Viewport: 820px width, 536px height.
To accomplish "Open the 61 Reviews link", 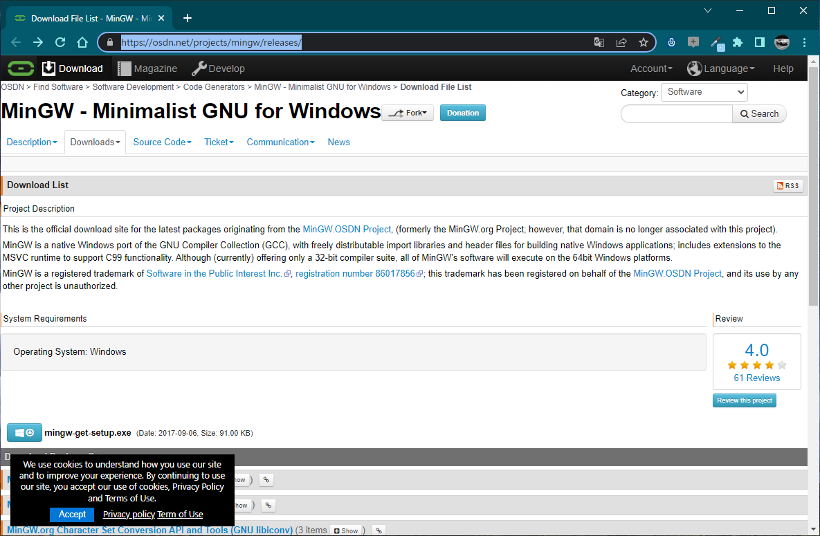I will point(757,378).
